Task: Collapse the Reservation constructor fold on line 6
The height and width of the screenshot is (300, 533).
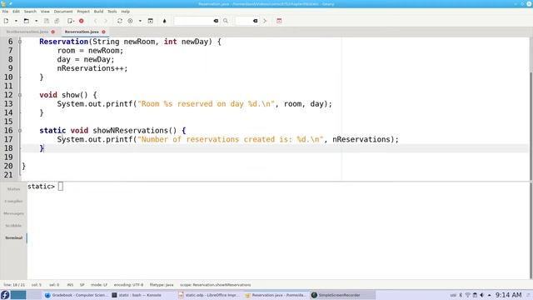Action: click(20, 42)
